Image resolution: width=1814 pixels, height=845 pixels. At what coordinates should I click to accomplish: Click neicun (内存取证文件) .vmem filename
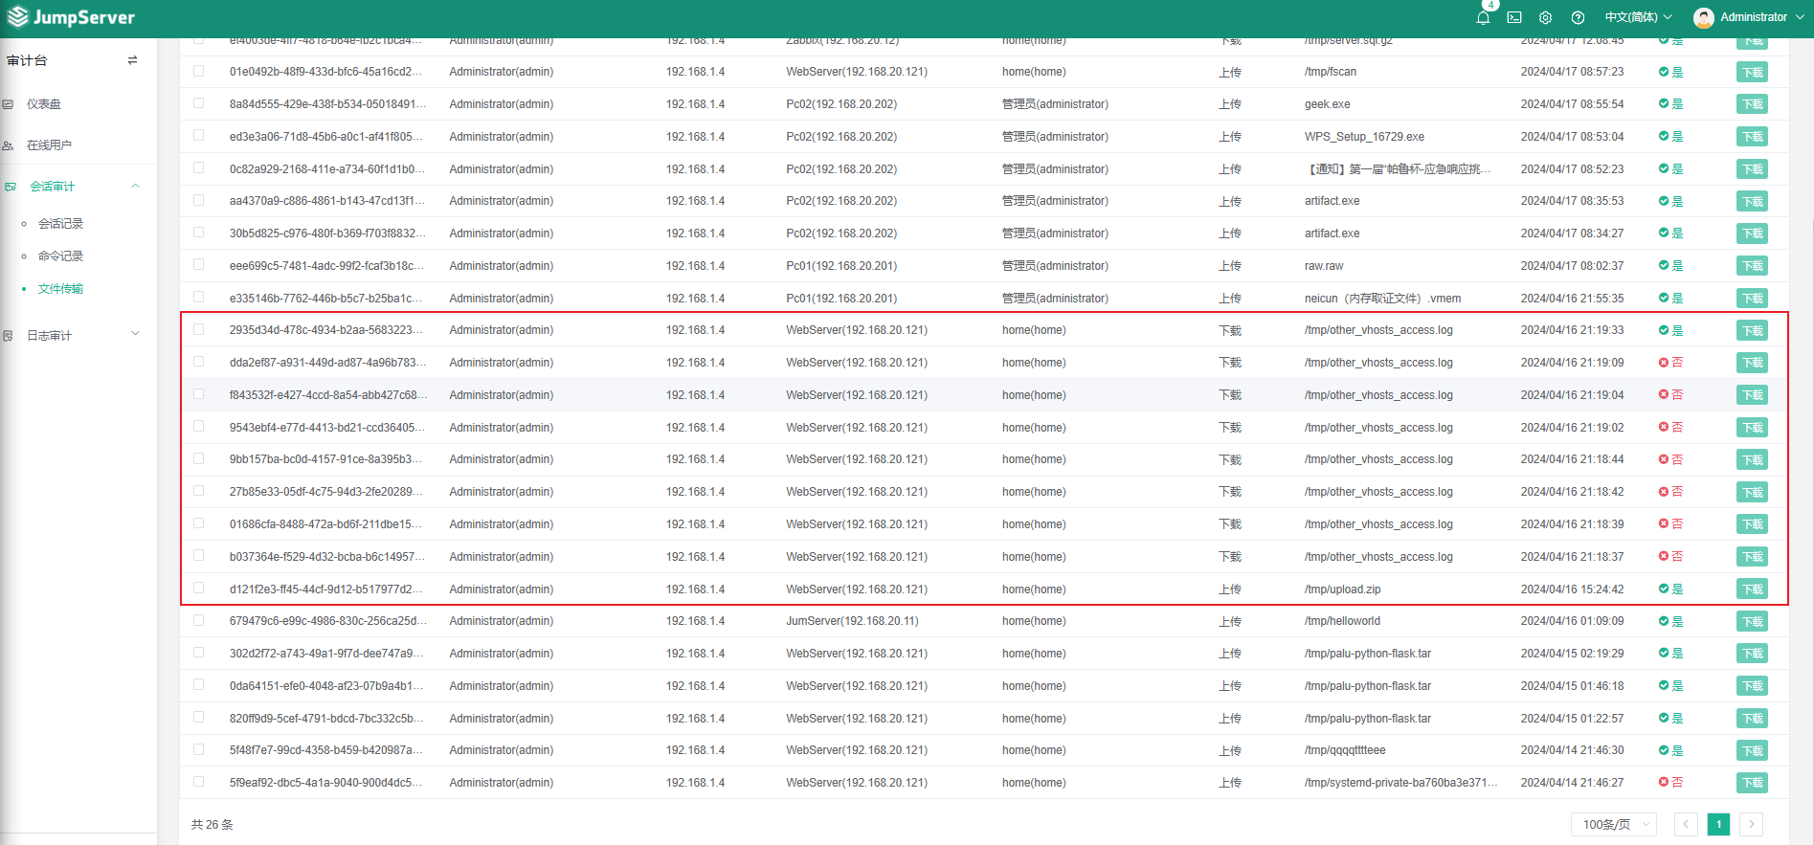(x=1382, y=299)
